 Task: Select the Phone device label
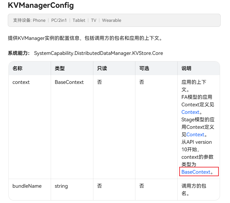tap(39, 20)
